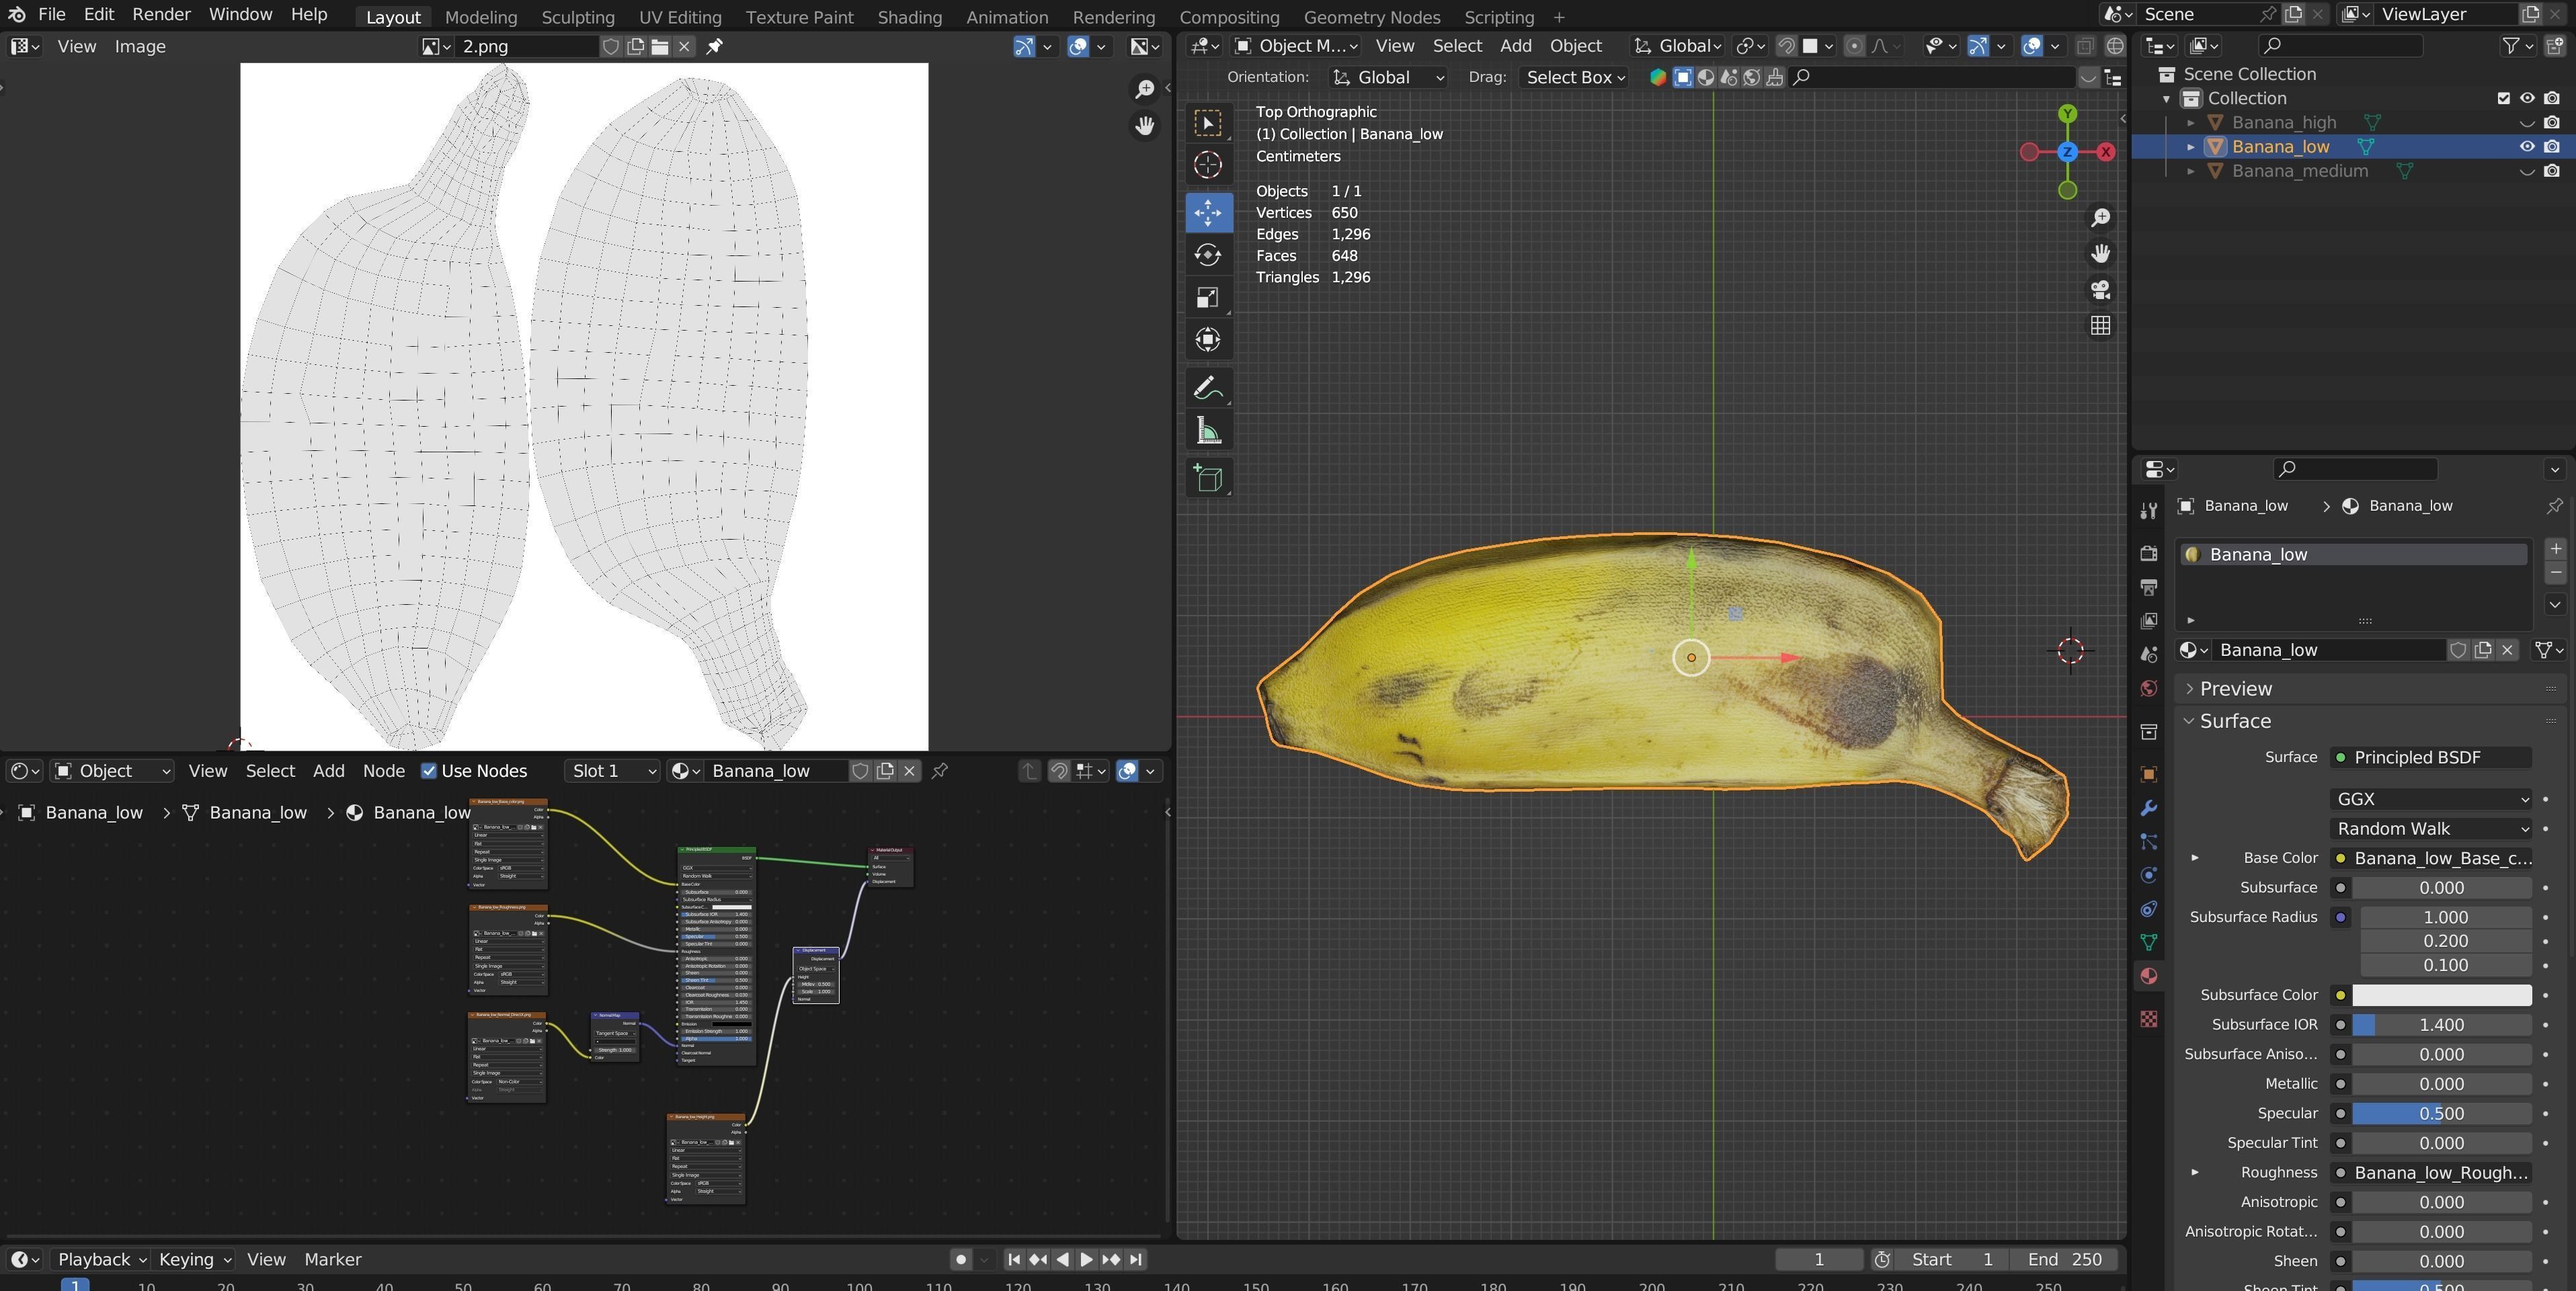
Task: Open the Node menu in node editor
Action: [384, 771]
